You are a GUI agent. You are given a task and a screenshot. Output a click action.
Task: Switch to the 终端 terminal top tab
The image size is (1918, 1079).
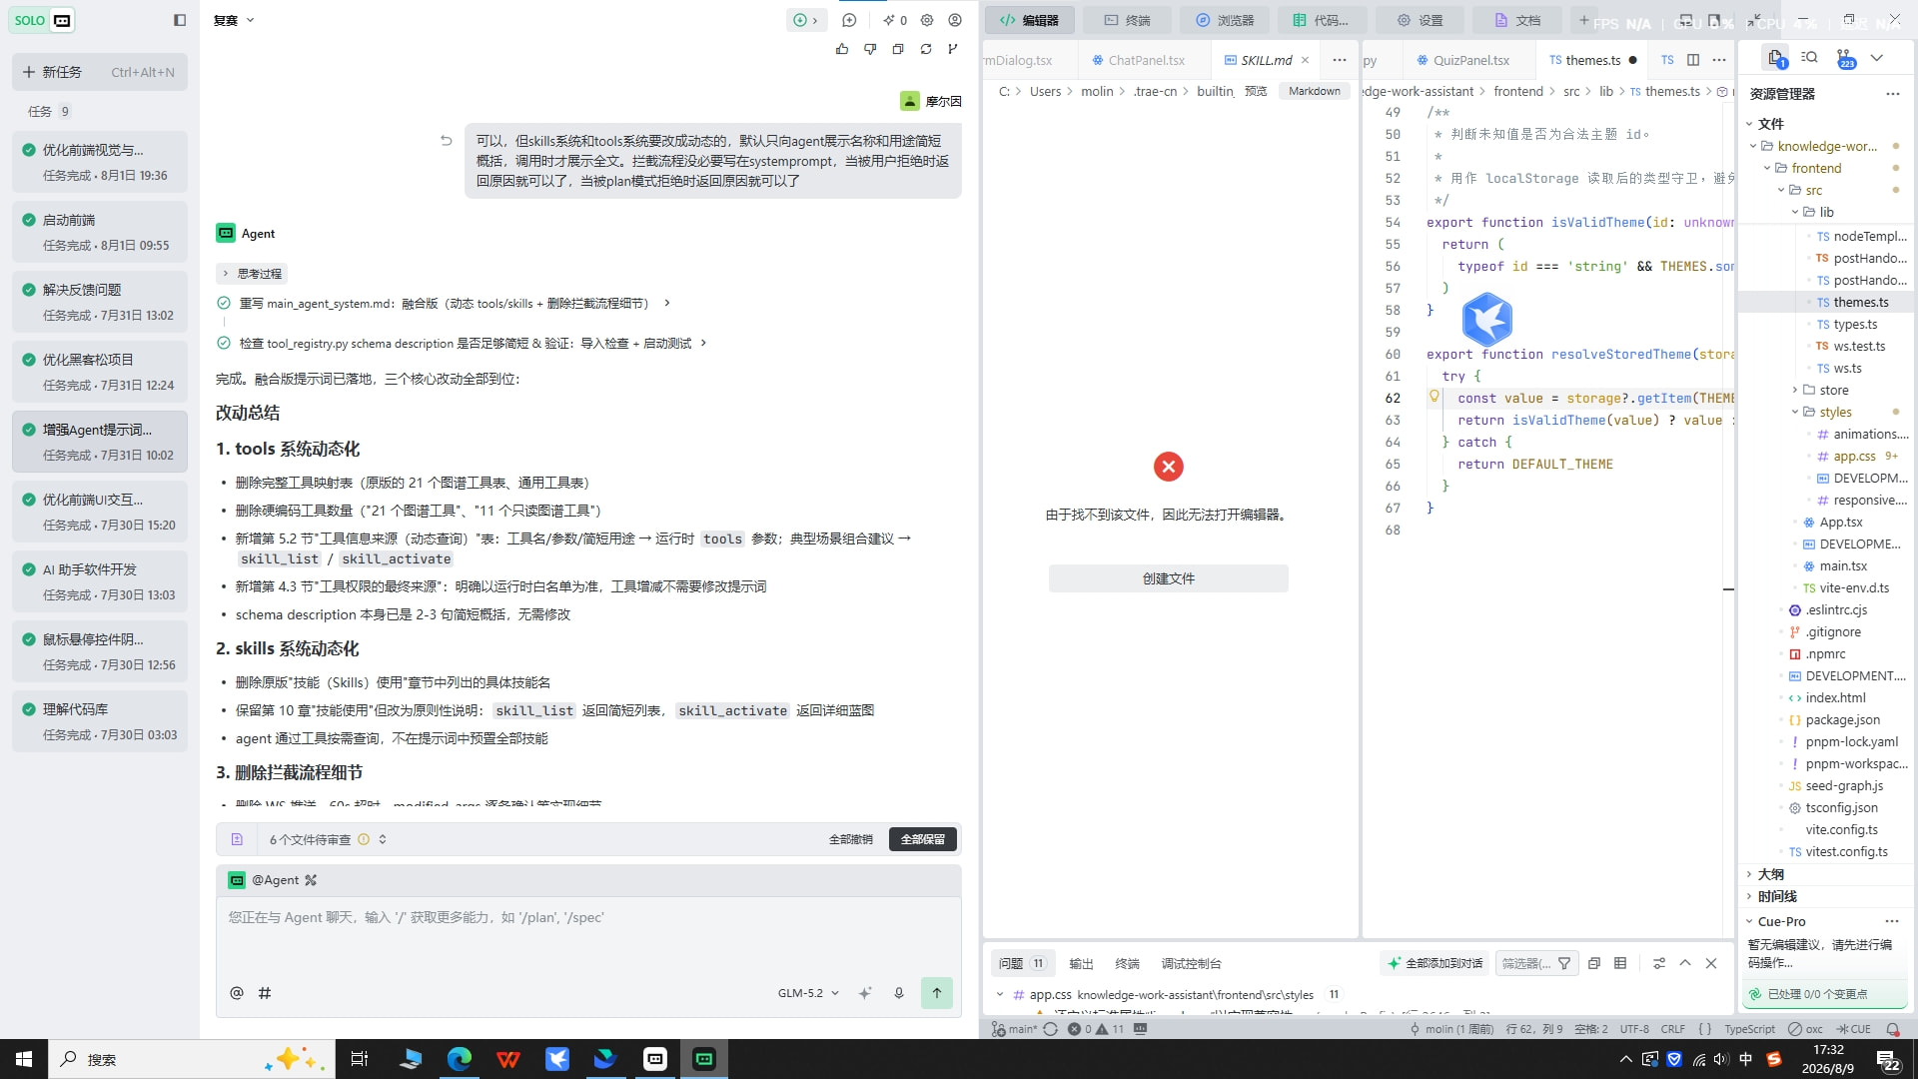click(x=1127, y=20)
